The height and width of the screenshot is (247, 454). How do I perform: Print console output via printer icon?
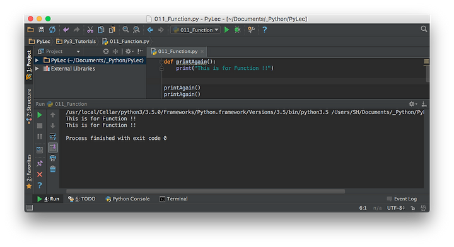click(x=53, y=158)
